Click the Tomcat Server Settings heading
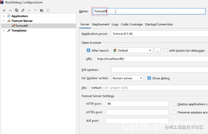Viewport: 208px width, 134px height. [98, 96]
